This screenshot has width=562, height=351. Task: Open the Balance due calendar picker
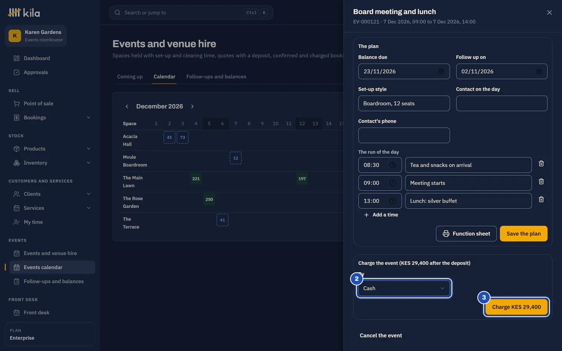click(441, 71)
